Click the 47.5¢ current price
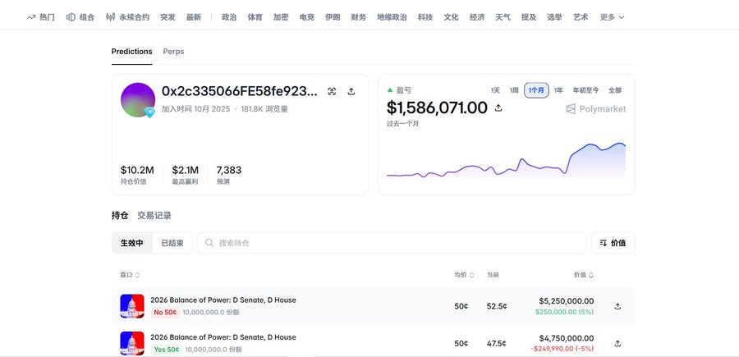The width and height of the screenshot is (739, 357). click(x=496, y=343)
